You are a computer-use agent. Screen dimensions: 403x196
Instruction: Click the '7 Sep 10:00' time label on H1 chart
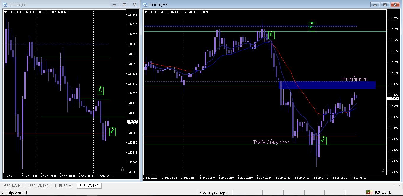67,176
